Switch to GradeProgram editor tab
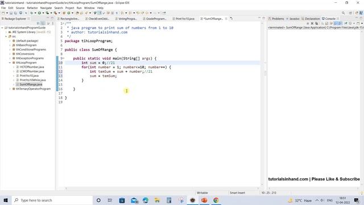This screenshot has height=205, width=364. (x=156, y=19)
